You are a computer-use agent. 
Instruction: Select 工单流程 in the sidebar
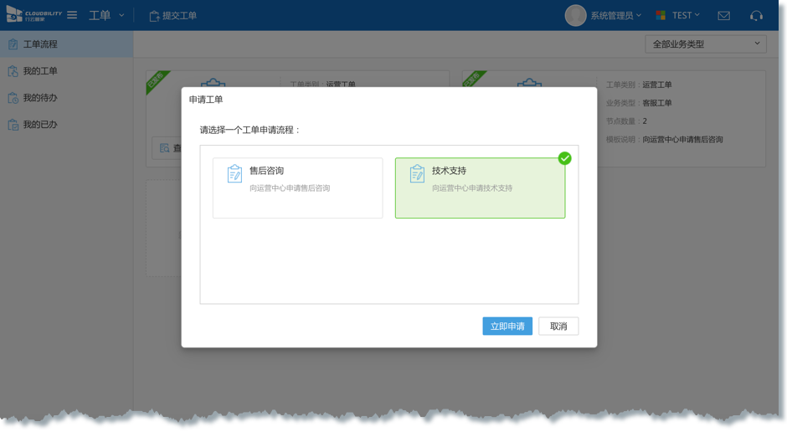click(67, 44)
